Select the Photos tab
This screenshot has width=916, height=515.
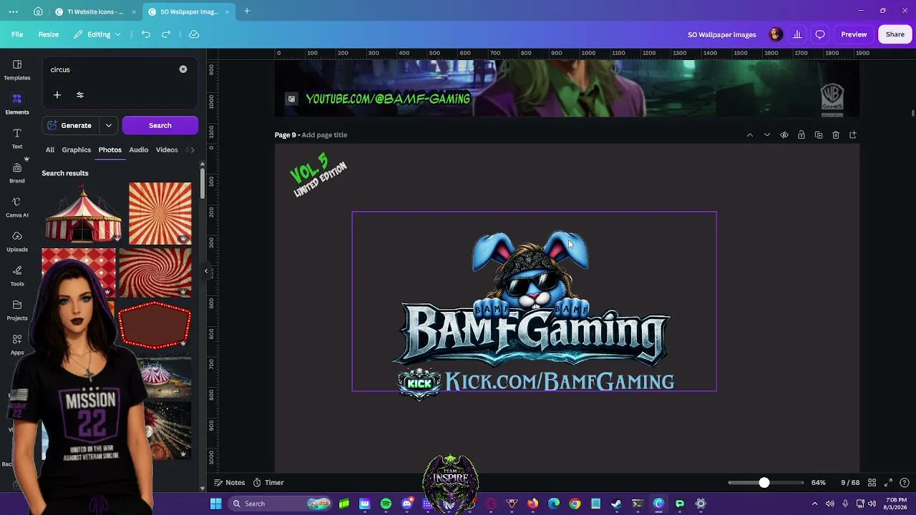110,149
